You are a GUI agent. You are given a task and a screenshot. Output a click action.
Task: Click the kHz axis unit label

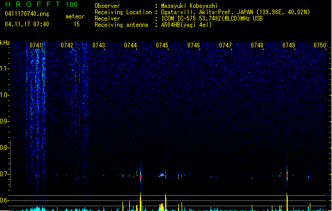(5, 43)
